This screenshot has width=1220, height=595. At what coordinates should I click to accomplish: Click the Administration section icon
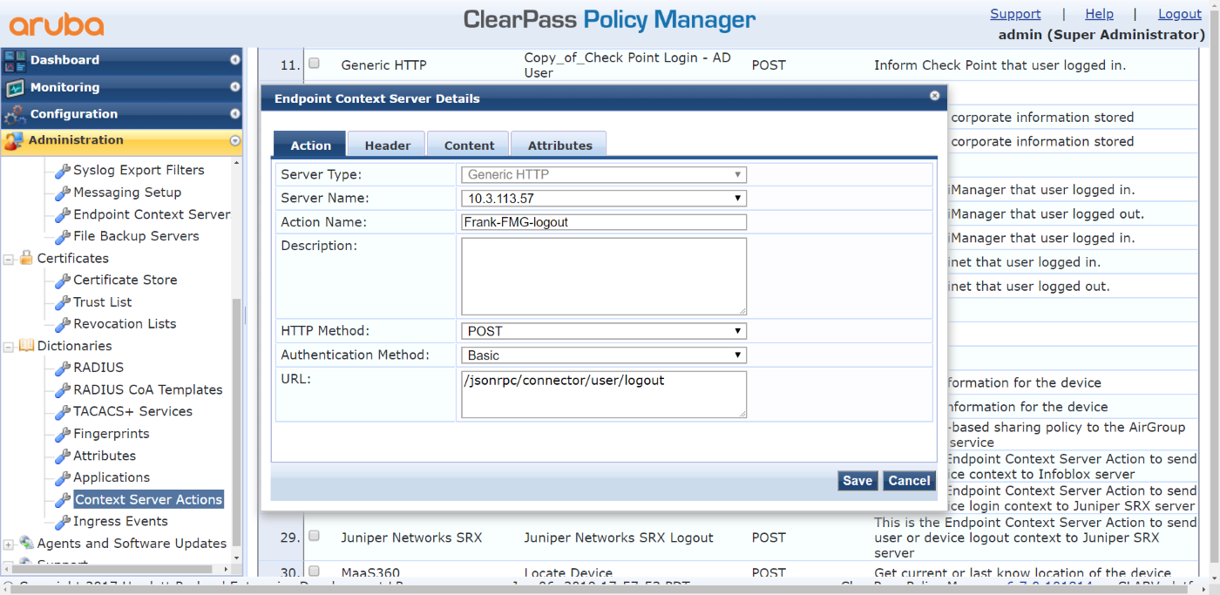click(14, 141)
